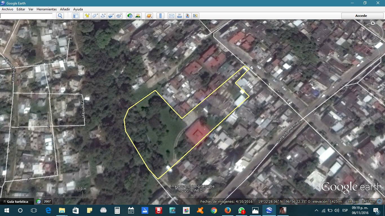Toggle the historical imagery clock
The width and height of the screenshot is (385, 216).
(129, 16)
